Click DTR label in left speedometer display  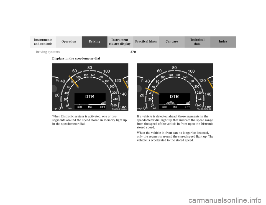pyautogui.click(x=89, y=97)
